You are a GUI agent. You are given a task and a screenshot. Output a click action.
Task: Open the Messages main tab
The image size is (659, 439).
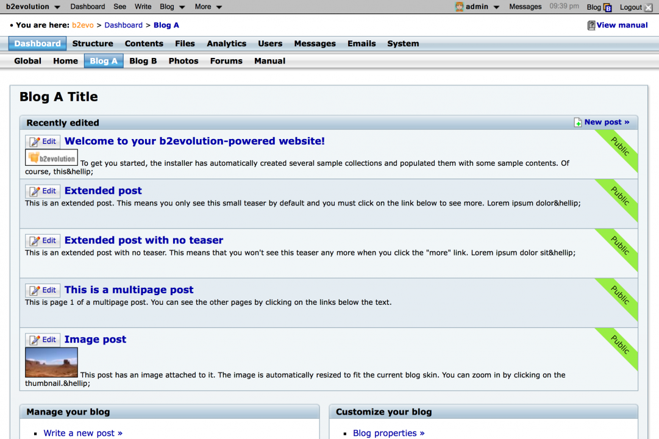tap(315, 43)
